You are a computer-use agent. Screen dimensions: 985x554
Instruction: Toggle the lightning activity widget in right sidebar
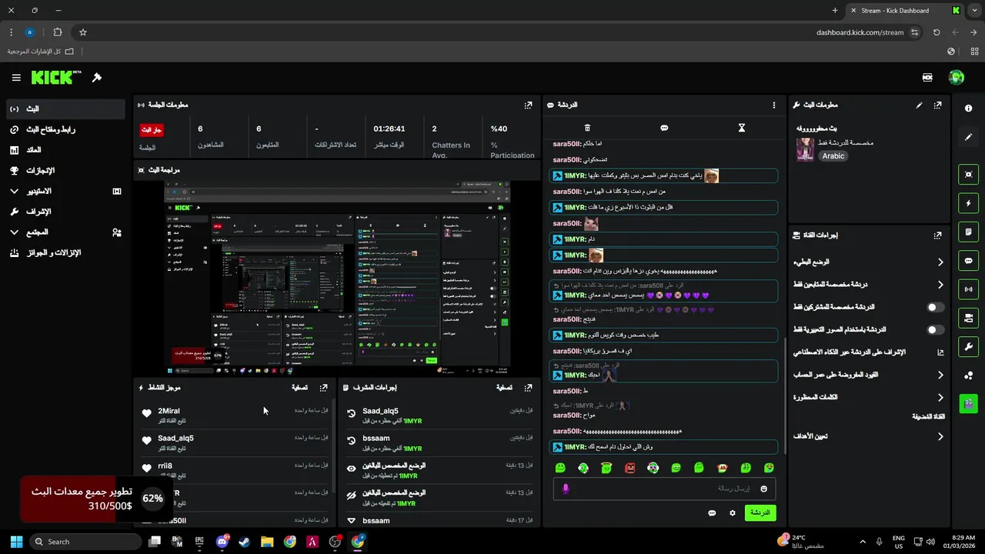pos(968,203)
